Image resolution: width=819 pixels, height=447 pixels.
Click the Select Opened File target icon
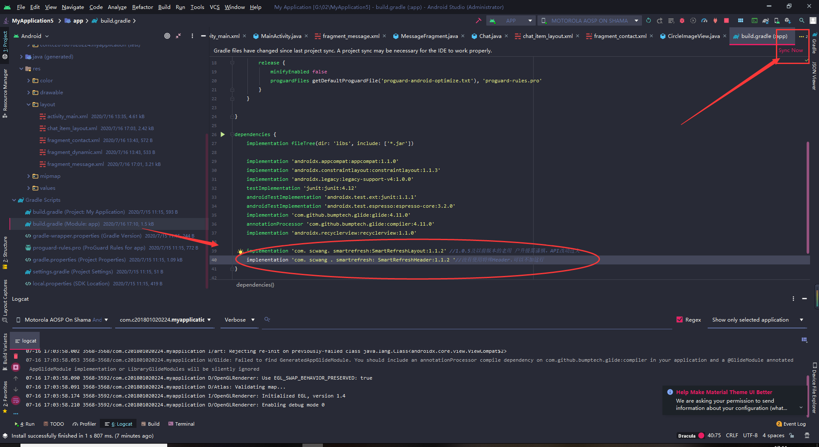(167, 36)
